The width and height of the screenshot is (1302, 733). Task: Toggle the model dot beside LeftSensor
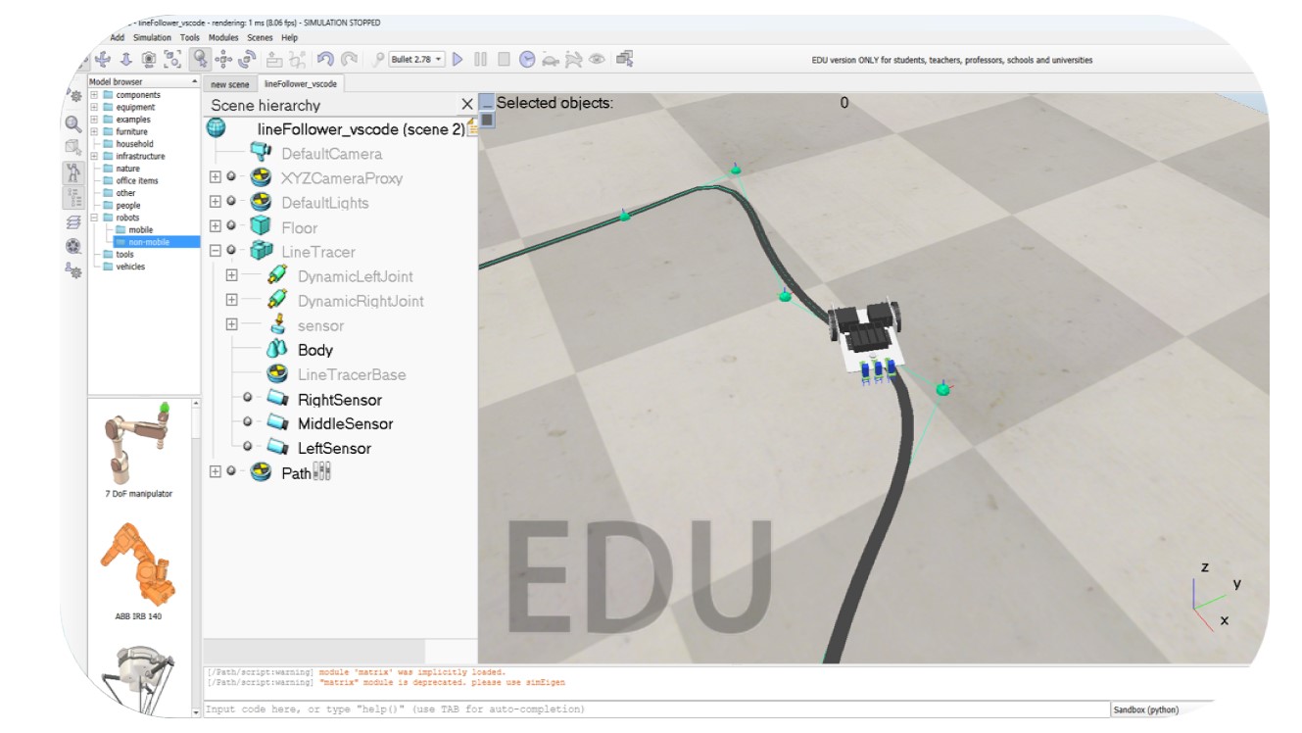point(247,448)
